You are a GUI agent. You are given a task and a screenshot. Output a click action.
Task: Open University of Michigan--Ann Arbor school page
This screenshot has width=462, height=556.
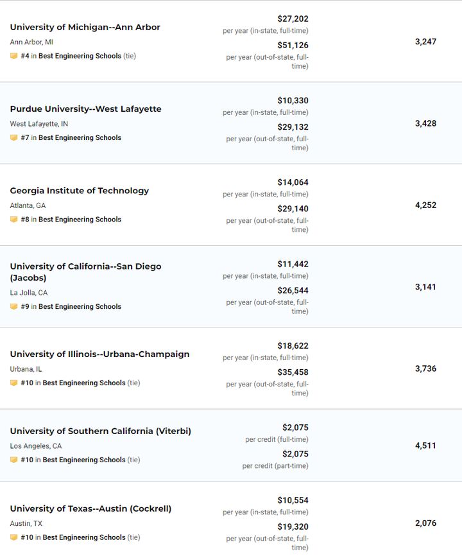[x=85, y=27]
